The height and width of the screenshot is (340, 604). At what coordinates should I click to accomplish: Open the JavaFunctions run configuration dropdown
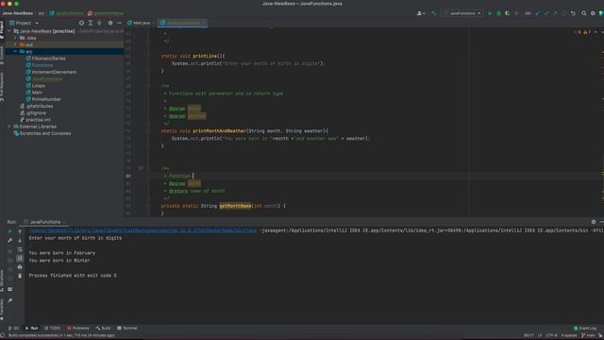pyautogui.click(x=462, y=13)
